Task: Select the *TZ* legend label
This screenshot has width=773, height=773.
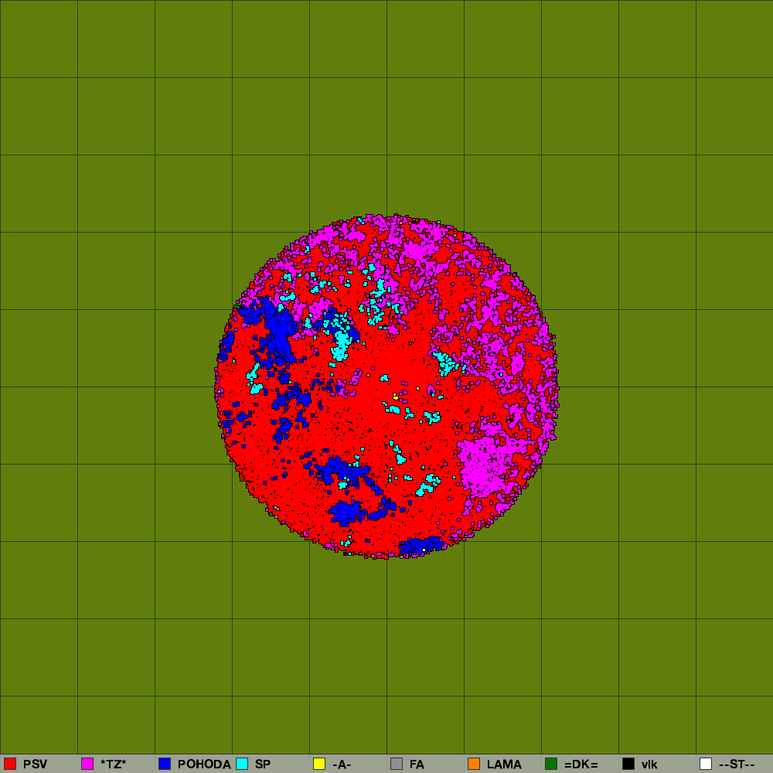Action: (x=114, y=764)
